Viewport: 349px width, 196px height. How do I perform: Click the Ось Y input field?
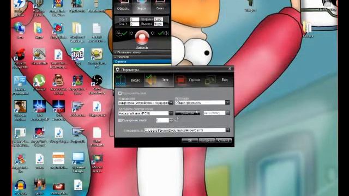click(x=135, y=24)
